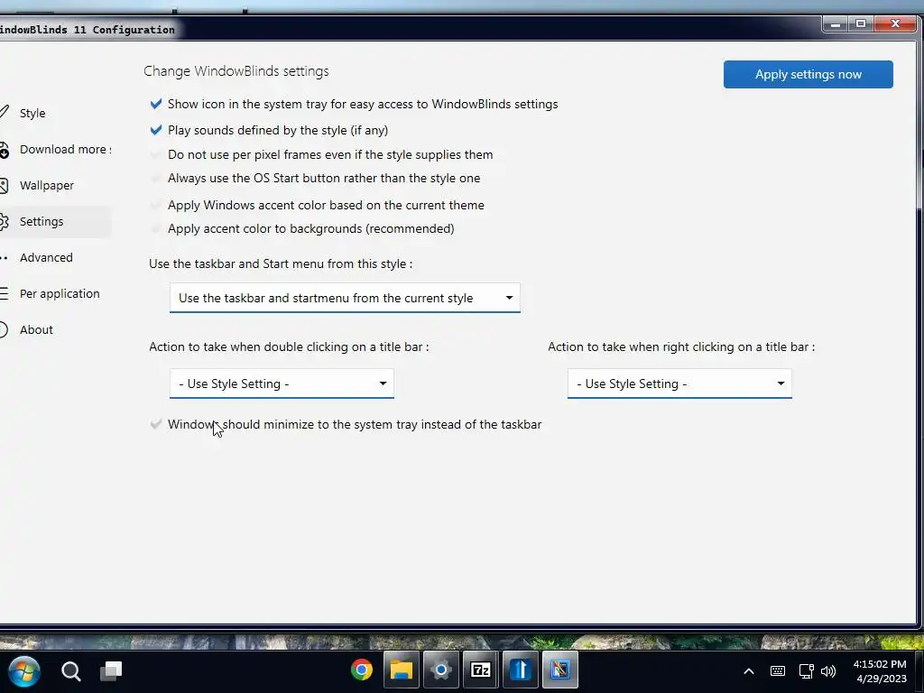Image resolution: width=924 pixels, height=693 pixels.
Task: Click the Per application list icon
Action: pos(4,293)
